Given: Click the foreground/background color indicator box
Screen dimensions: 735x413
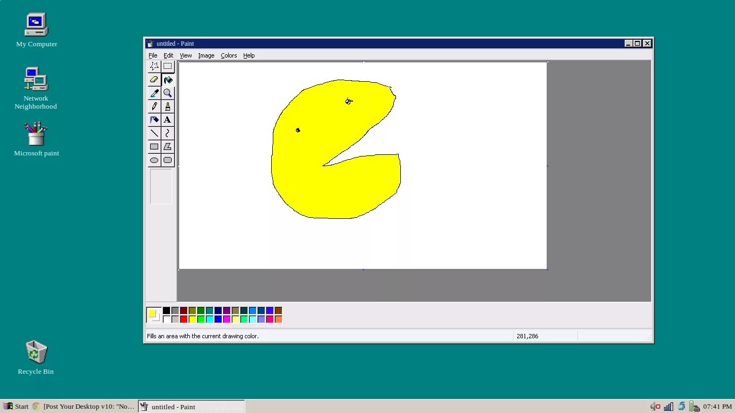Looking at the screenshot, I should pyautogui.click(x=153, y=315).
